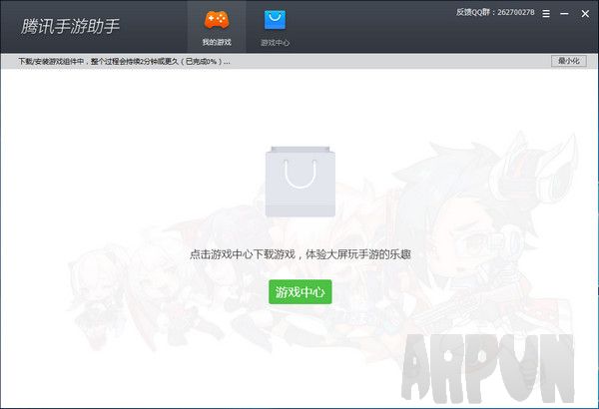This screenshot has height=409, width=599.
Task: Open the hamburger menu icon
Action: tap(546, 14)
